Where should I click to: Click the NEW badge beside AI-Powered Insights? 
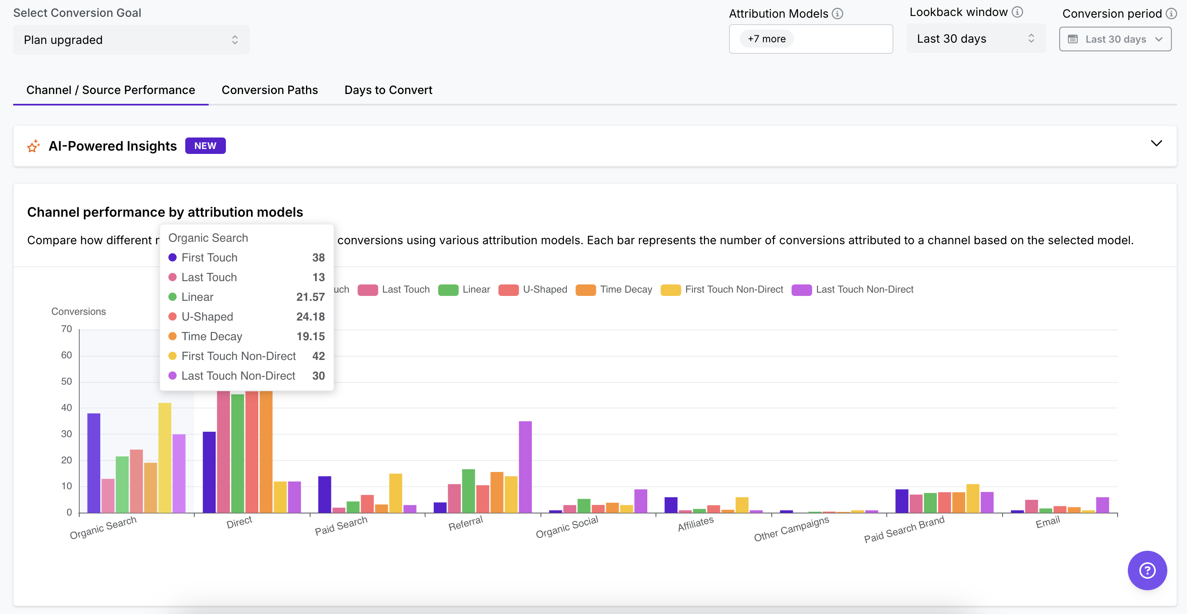[205, 146]
